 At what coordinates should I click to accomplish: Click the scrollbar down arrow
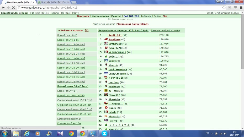[x=242, y=128]
